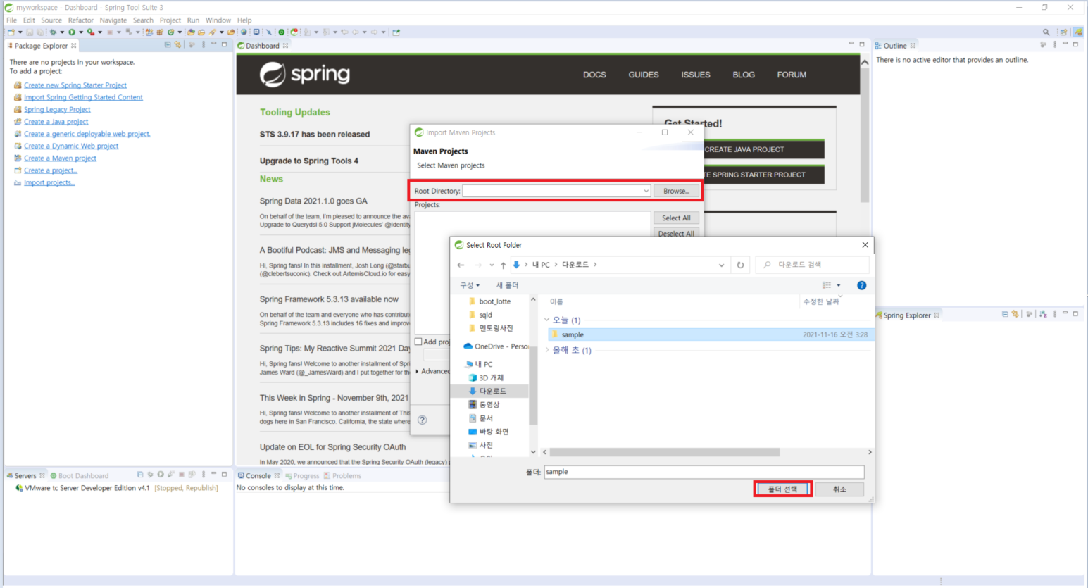This screenshot has width=1088, height=588.
Task: Collapse All in Package Explorer toolbar
Action: click(x=168, y=44)
